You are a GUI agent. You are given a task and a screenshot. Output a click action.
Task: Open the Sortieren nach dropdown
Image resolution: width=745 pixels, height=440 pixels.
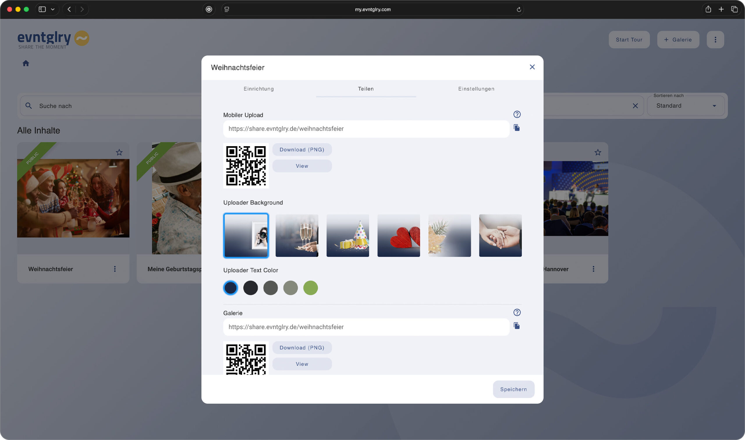pyautogui.click(x=685, y=106)
